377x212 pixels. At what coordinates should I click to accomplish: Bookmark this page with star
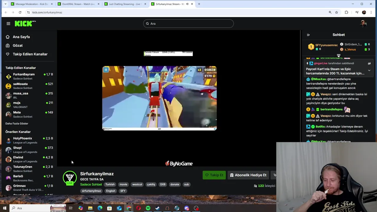(x=336, y=12)
